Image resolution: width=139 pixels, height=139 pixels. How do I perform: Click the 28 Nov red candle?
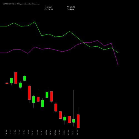pyautogui.click(x=60, y=115)
